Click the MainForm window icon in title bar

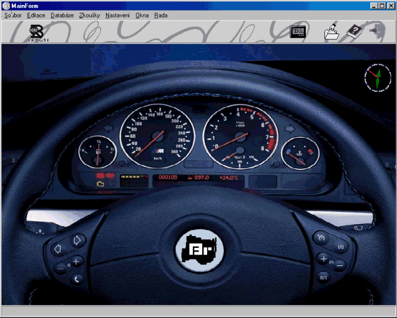click(6, 6)
